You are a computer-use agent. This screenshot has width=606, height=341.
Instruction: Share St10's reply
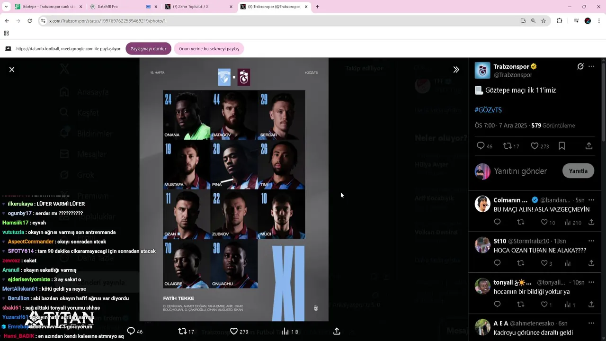point(591,263)
